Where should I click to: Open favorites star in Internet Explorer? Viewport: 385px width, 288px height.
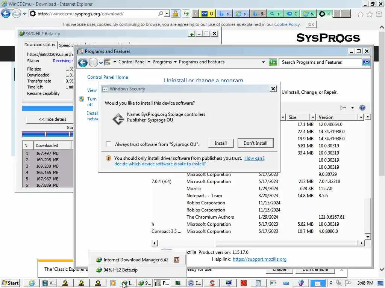click(370, 15)
